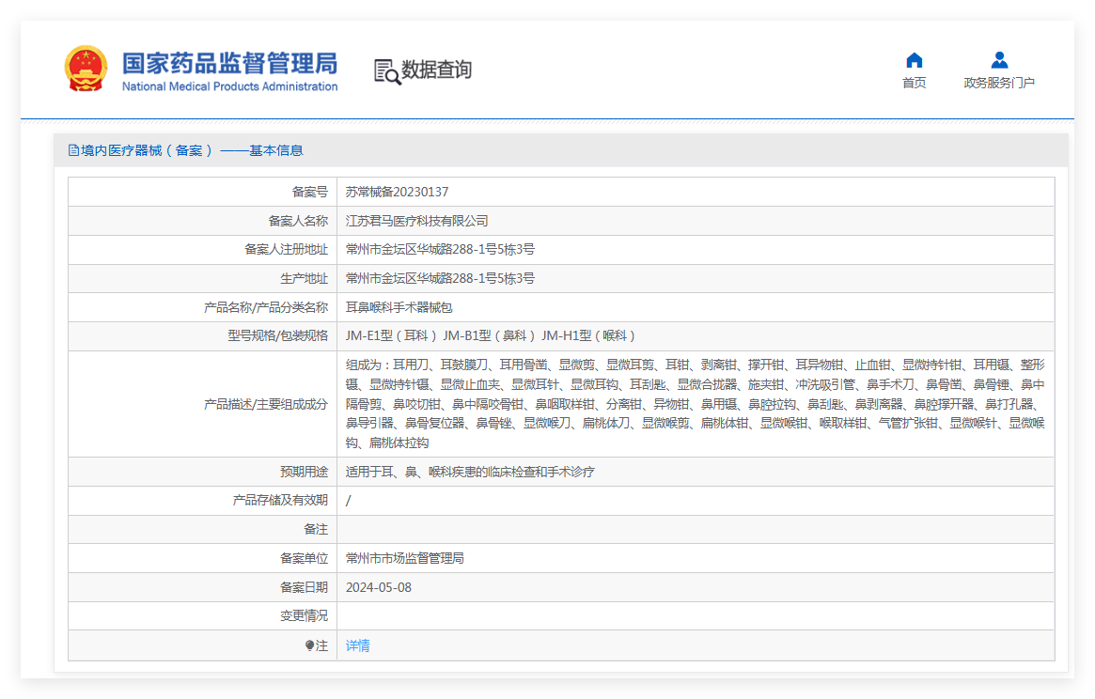
Task: Click the 产品名称/产品分类名称 label
Action: click(265, 307)
